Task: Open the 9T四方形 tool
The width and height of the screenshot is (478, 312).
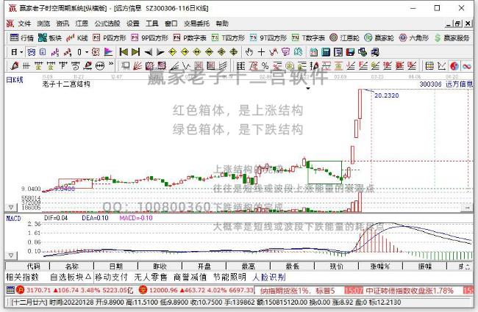Action: [x=268, y=37]
